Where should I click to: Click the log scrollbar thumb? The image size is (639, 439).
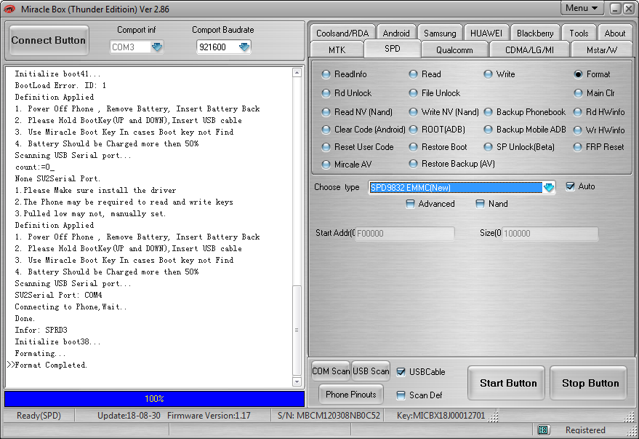(x=297, y=330)
